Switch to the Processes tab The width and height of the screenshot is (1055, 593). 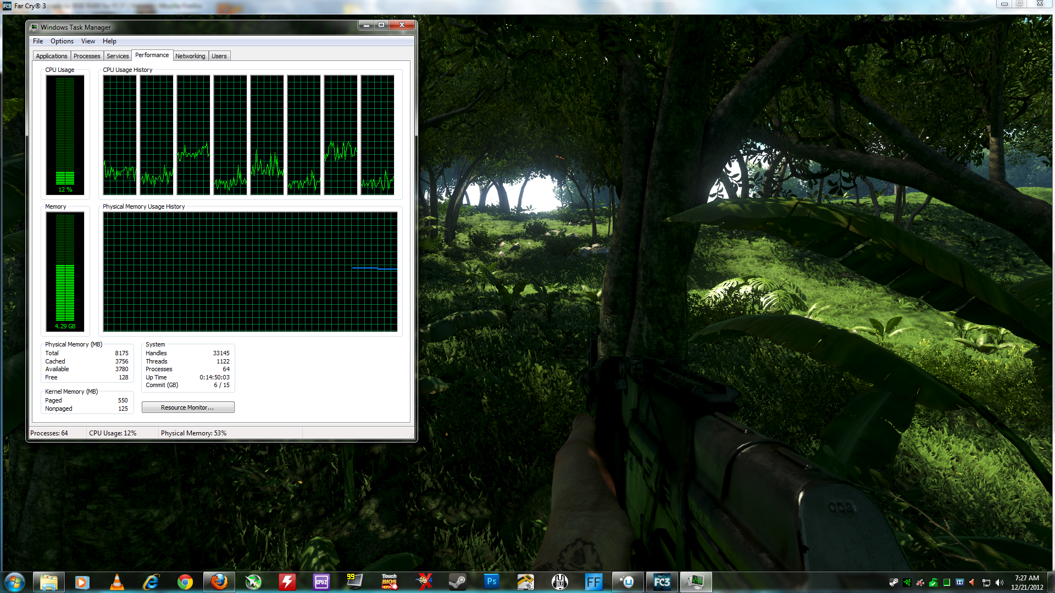pos(87,56)
